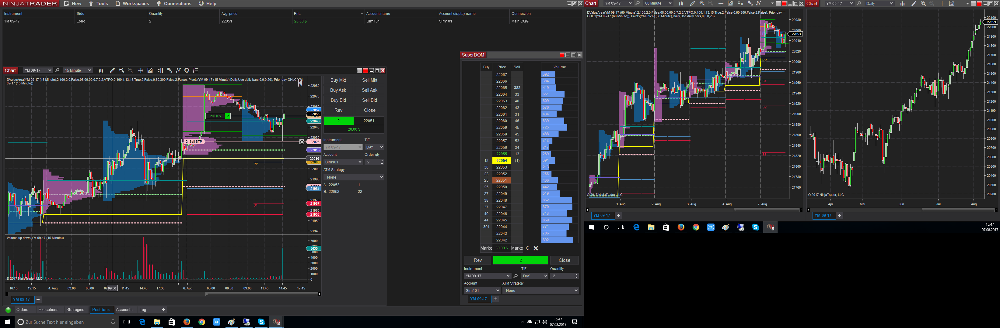The image size is (1000, 328).
Task: Open ATM Strategy dropdown in Chart Trader
Action: (x=354, y=177)
